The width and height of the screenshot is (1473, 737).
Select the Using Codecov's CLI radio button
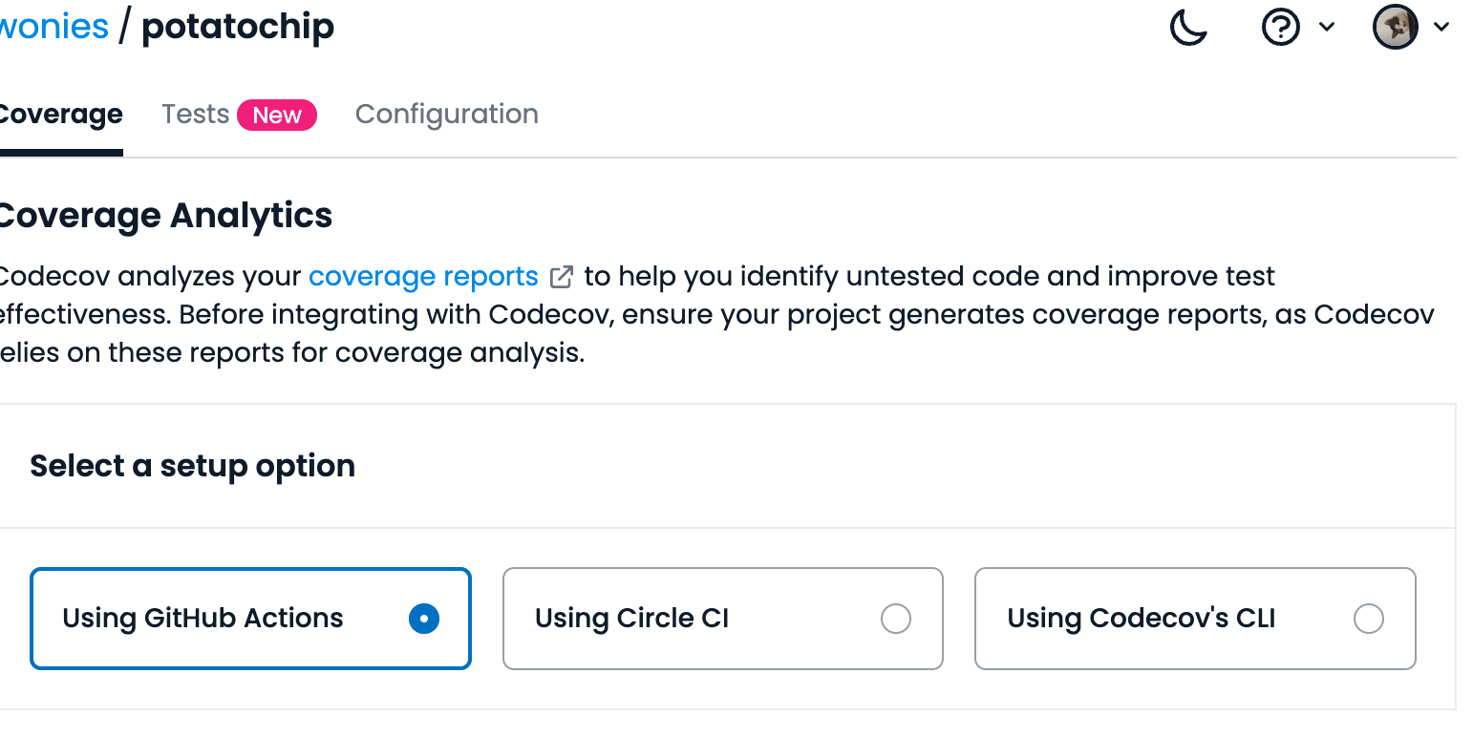click(1368, 619)
